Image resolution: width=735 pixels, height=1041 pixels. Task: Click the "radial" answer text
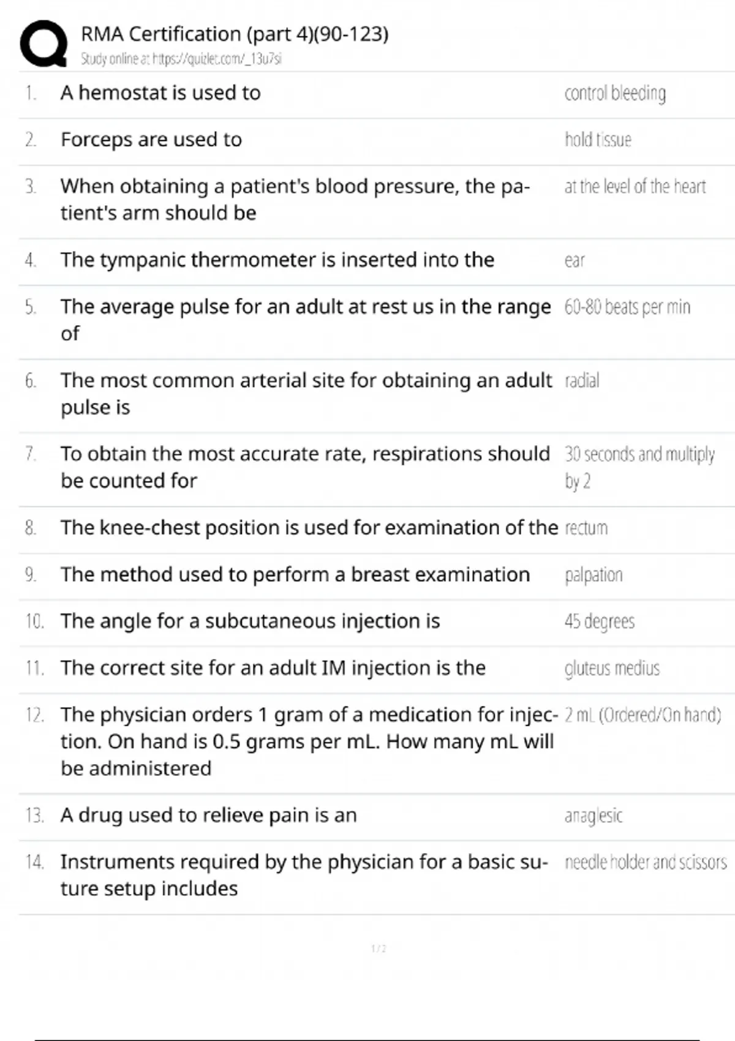[582, 380]
